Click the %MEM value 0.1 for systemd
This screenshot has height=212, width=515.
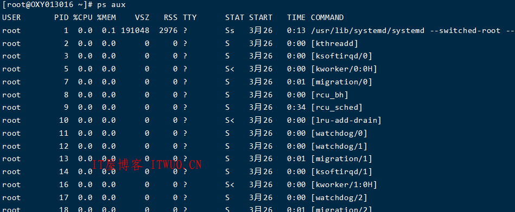(109, 30)
